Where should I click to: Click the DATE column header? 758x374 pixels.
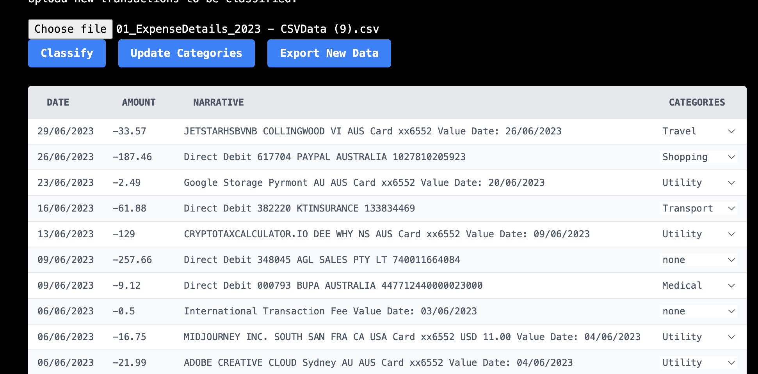point(58,102)
